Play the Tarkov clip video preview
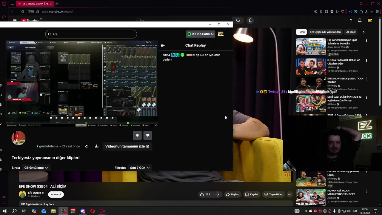This screenshot has width=382, height=215. (x=82, y=83)
